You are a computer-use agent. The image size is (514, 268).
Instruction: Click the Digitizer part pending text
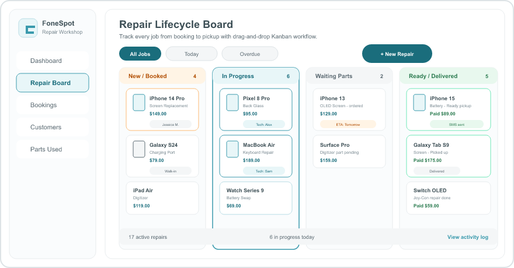point(339,153)
